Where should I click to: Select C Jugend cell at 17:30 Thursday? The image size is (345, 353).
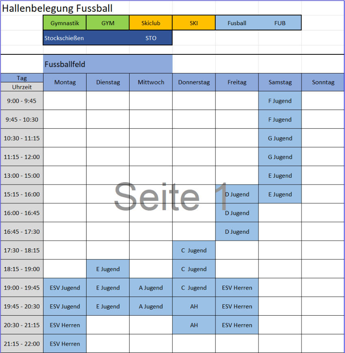[194, 250]
